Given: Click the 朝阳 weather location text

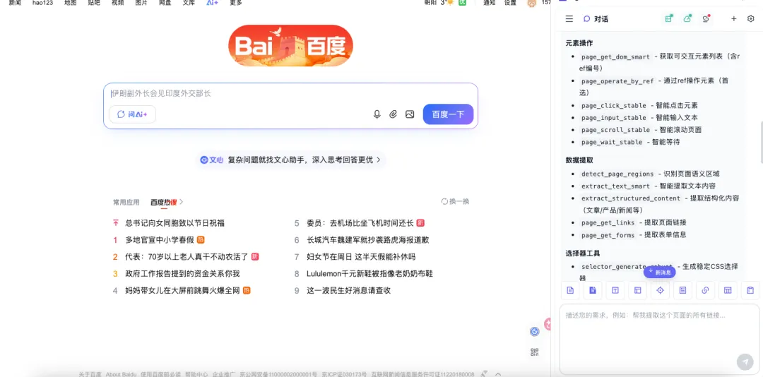Looking at the screenshot, I should (430, 2).
